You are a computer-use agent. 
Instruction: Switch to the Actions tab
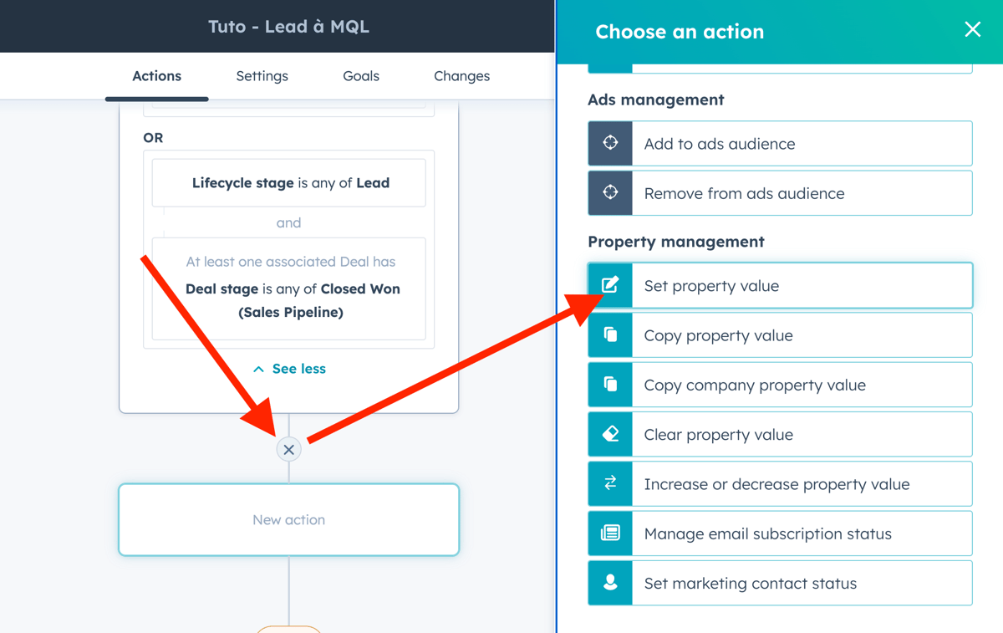coord(156,76)
